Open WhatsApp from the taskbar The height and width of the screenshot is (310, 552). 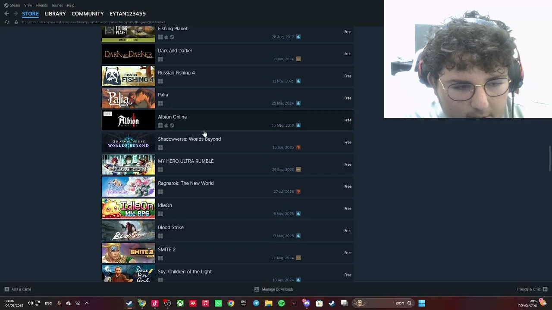218,303
